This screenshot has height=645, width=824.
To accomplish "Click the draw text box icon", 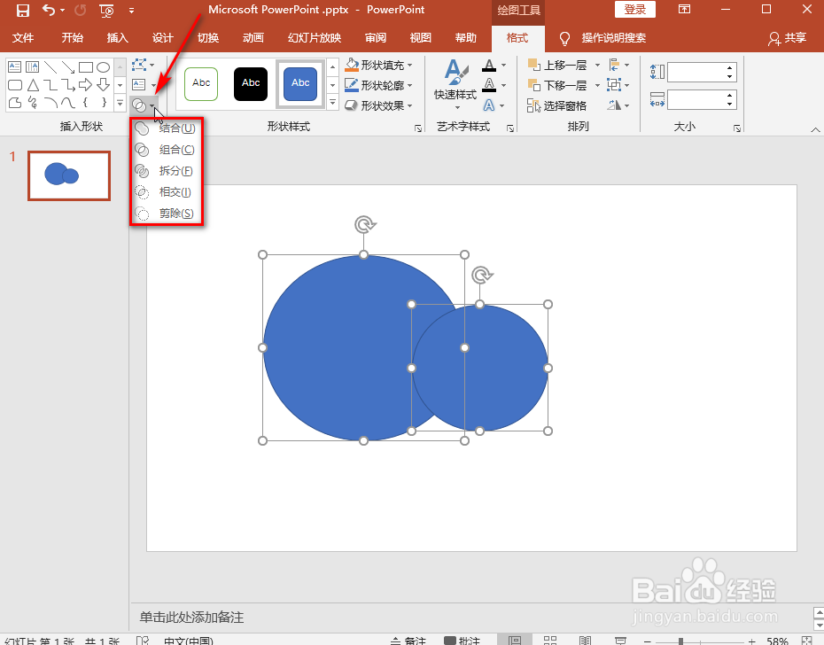I will coord(139,85).
